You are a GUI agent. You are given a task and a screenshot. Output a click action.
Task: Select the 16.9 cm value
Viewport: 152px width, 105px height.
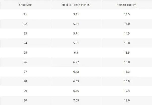127,81
